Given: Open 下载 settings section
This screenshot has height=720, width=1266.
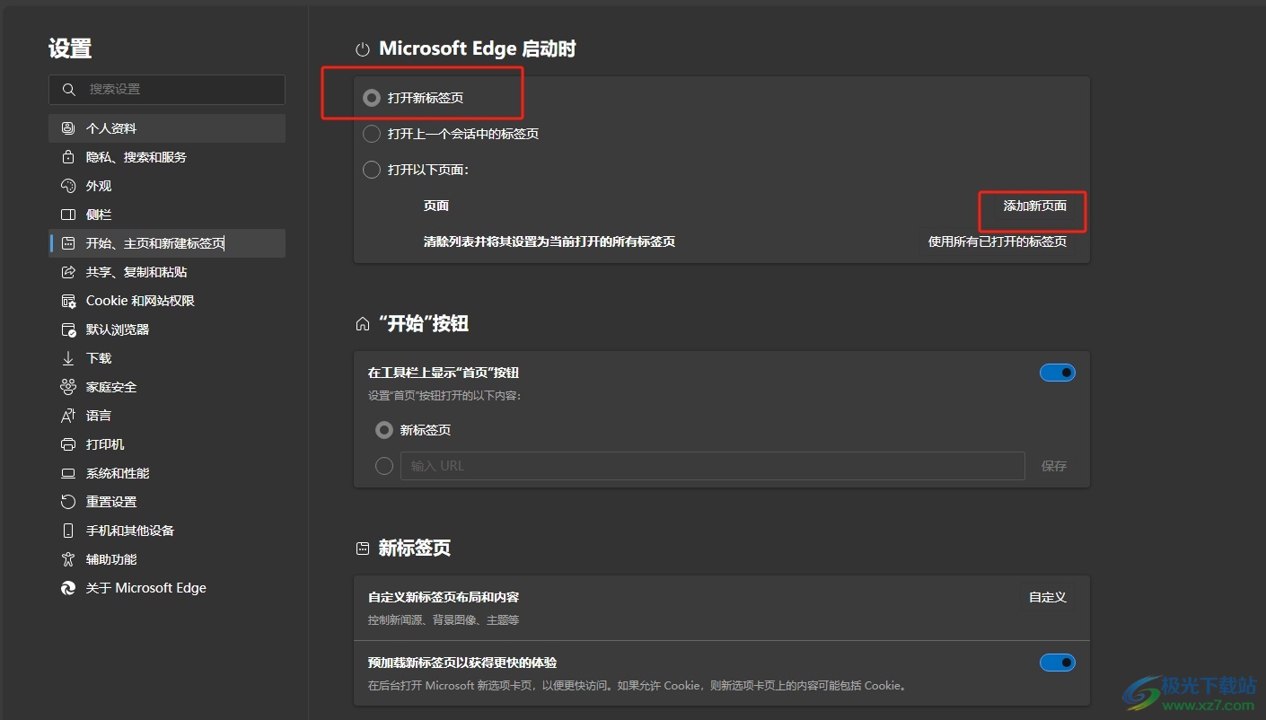Looking at the screenshot, I should pos(167,358).
